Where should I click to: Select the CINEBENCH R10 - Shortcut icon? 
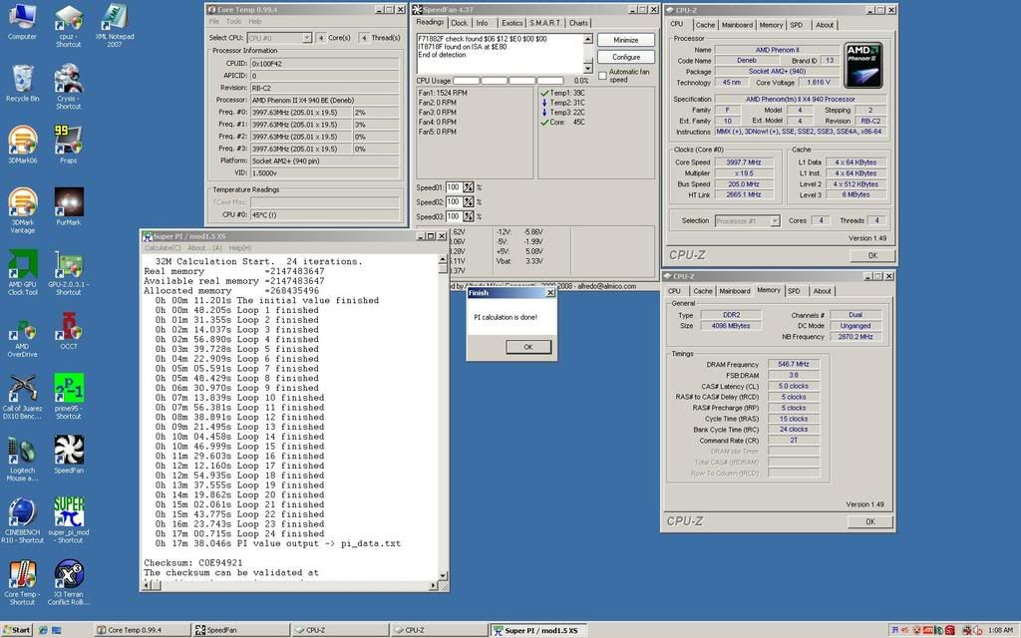[22, 520]
